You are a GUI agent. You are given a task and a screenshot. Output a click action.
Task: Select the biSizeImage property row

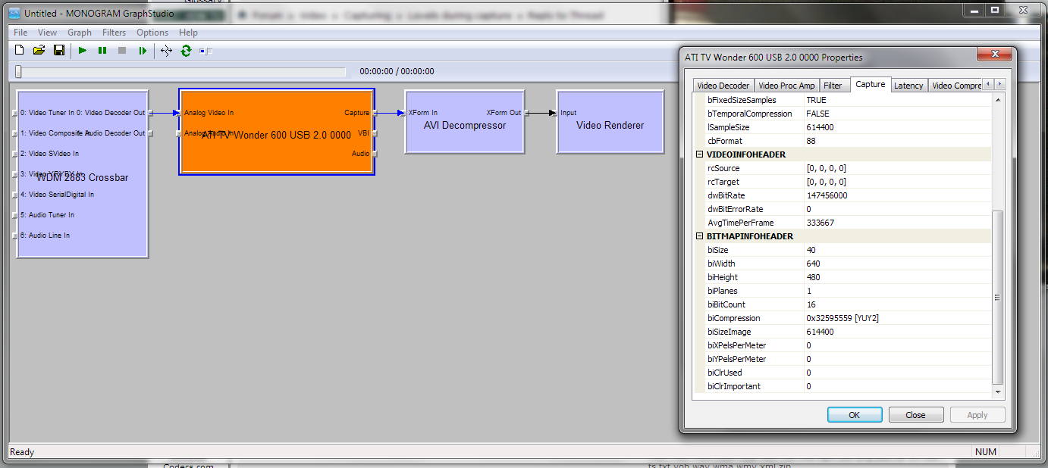(x=843, y=332)
